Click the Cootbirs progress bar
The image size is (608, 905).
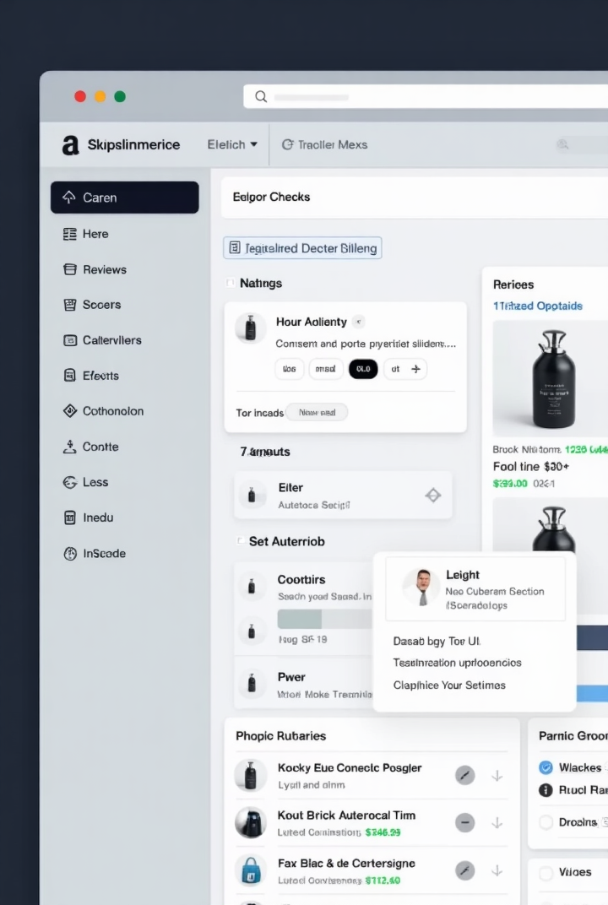point(324,620)
